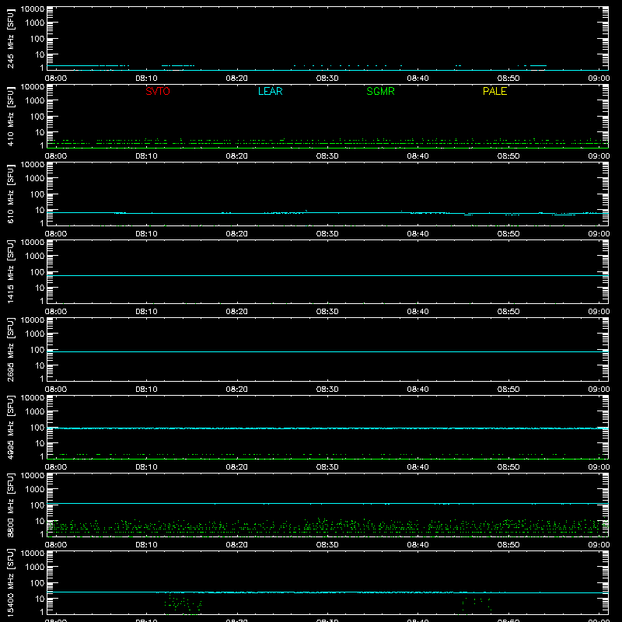Click the 10000 tick label on the 245 MHz axis
Viewport: 622px width, 622px height.
33,9
